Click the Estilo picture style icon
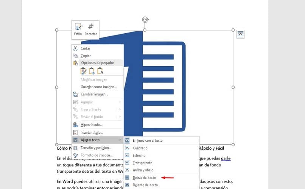The height and width of the screenshot is (189, 305). (x=78, y=26)
